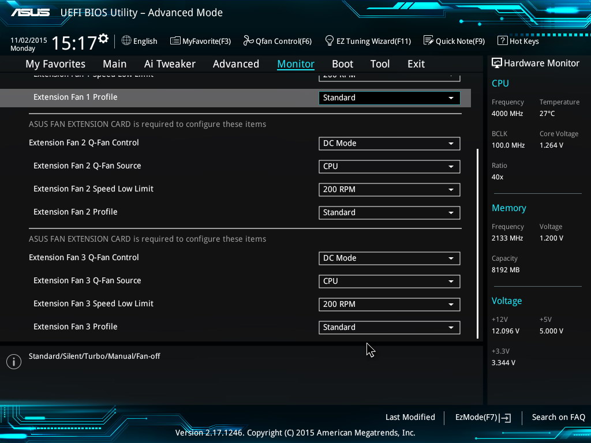Click Last Modified at the bottom

(x=410, y=418)
